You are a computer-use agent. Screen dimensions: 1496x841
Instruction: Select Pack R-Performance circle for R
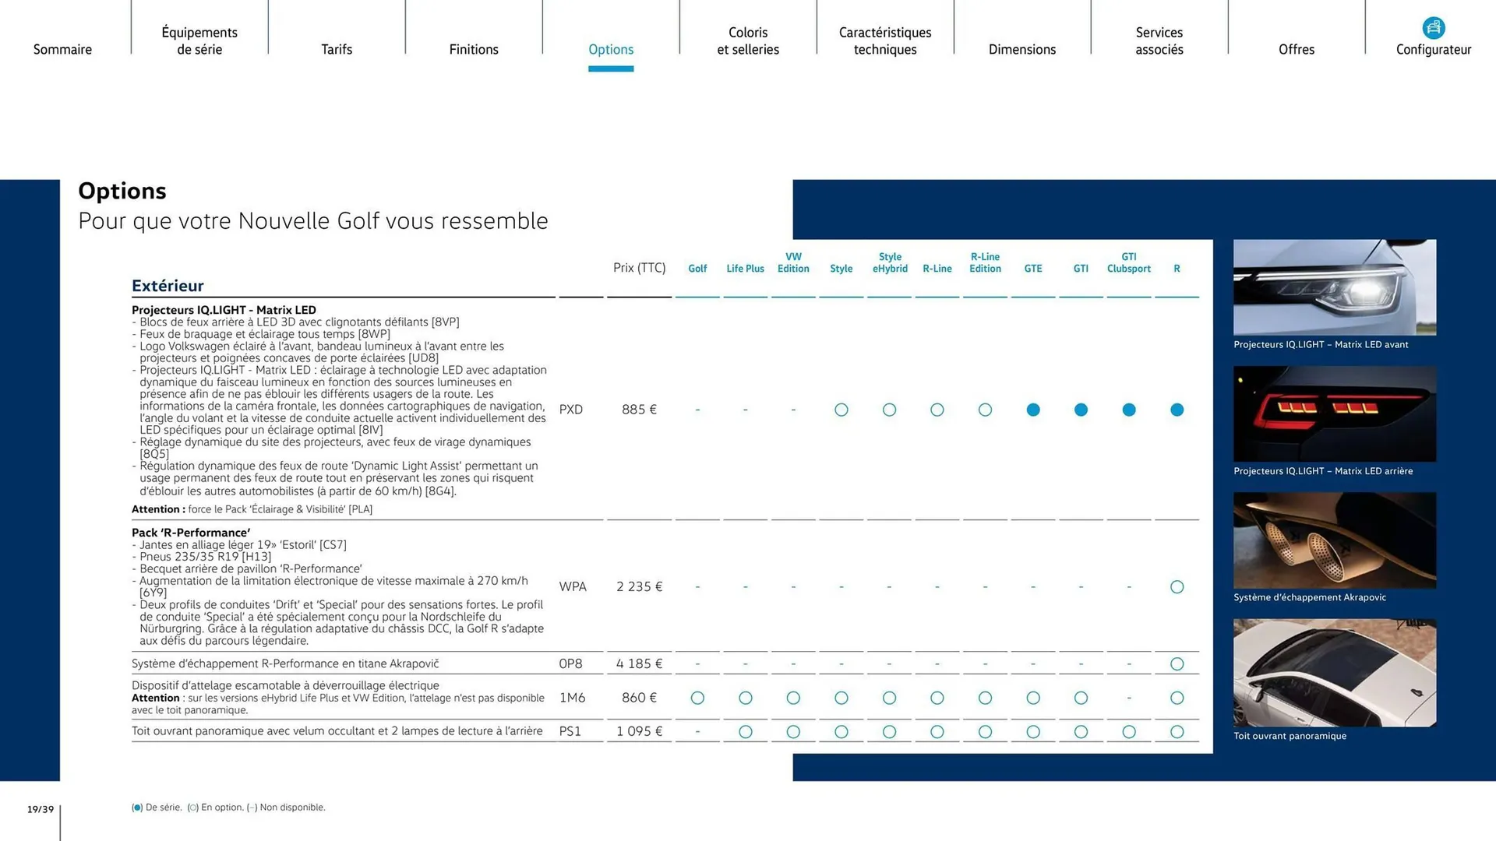[1177, 587]
